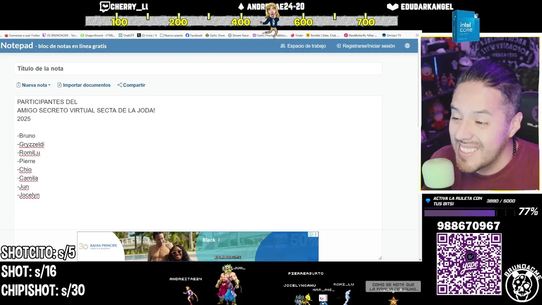
Task: Click Importar documentos
Action: 84,85
